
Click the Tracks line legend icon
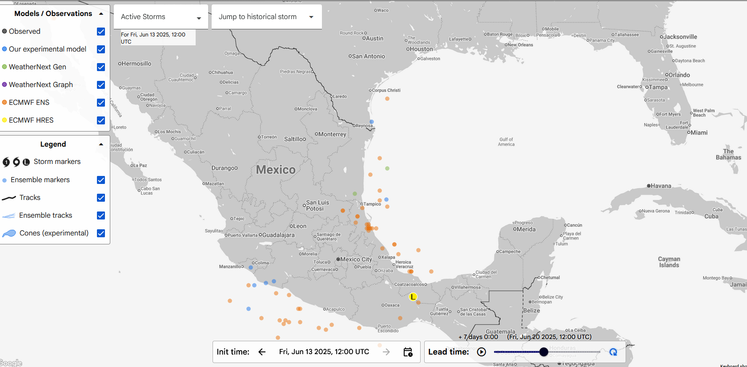coord(9,198)
